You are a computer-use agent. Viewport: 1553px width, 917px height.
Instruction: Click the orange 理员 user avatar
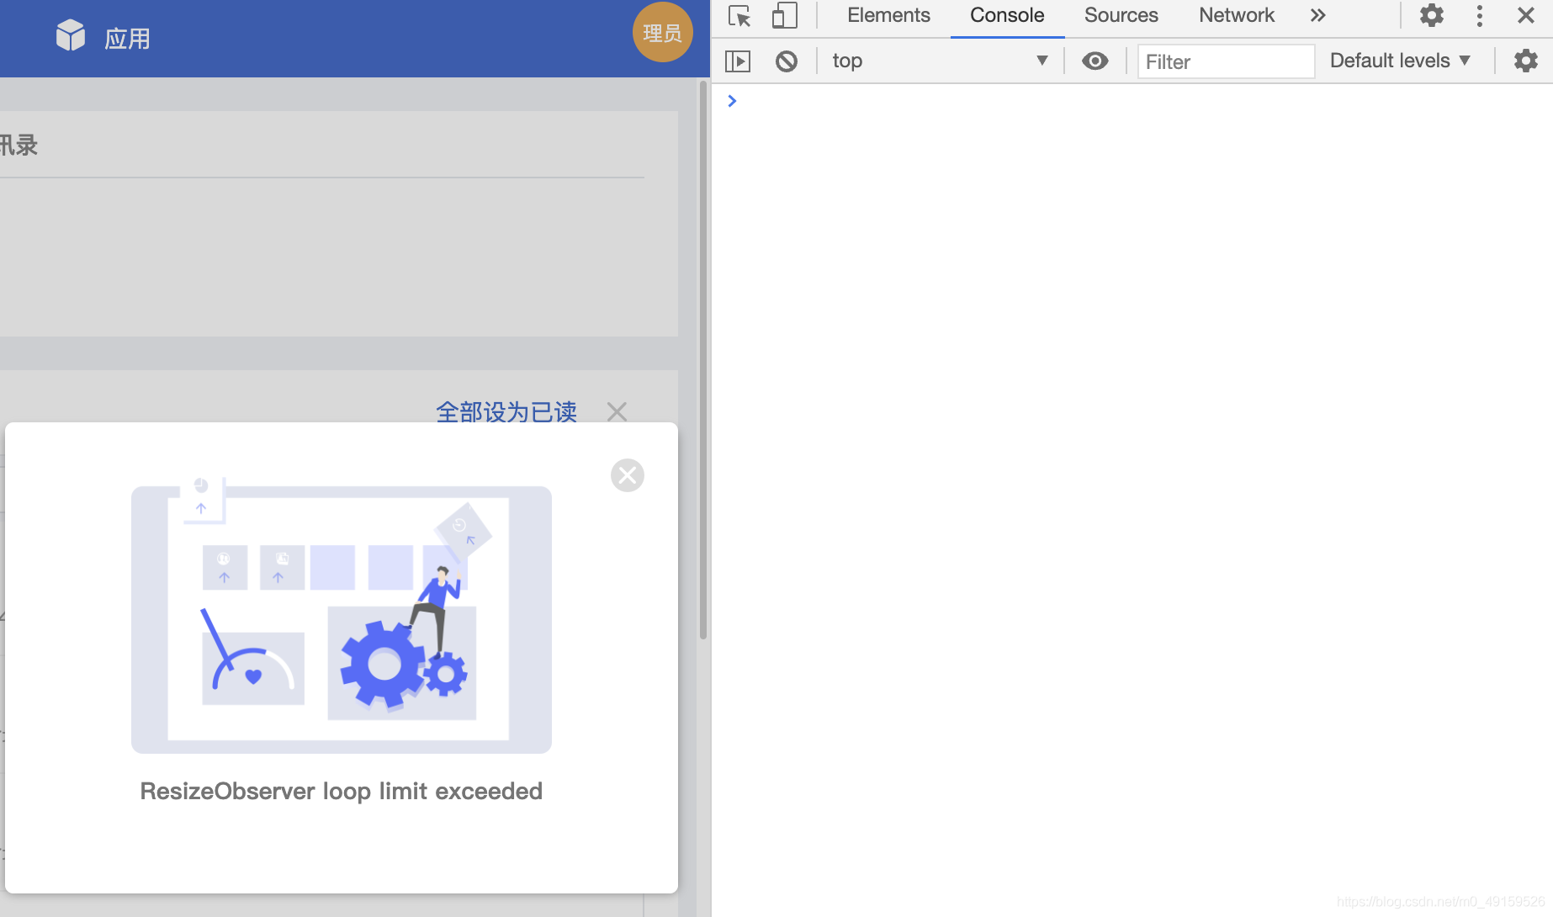(662, 33)
